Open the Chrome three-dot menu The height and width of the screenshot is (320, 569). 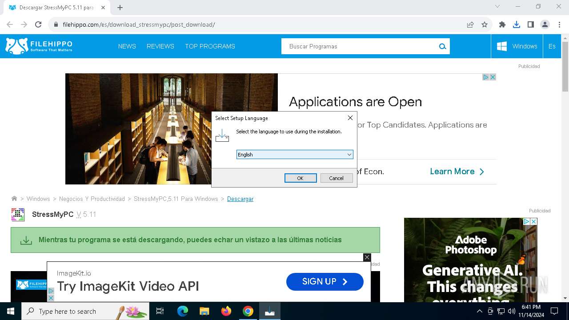point(559,24)
